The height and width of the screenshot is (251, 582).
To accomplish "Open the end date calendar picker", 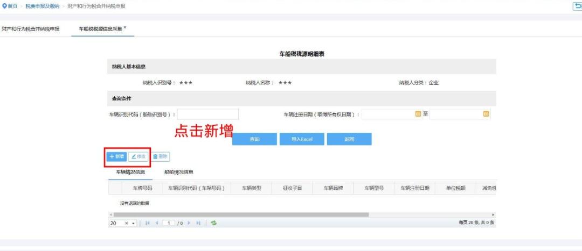I will pyautogui.click(x=486, y=114).
